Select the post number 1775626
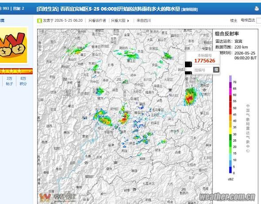The image size is (261, 204). click(x=205, y=61)
